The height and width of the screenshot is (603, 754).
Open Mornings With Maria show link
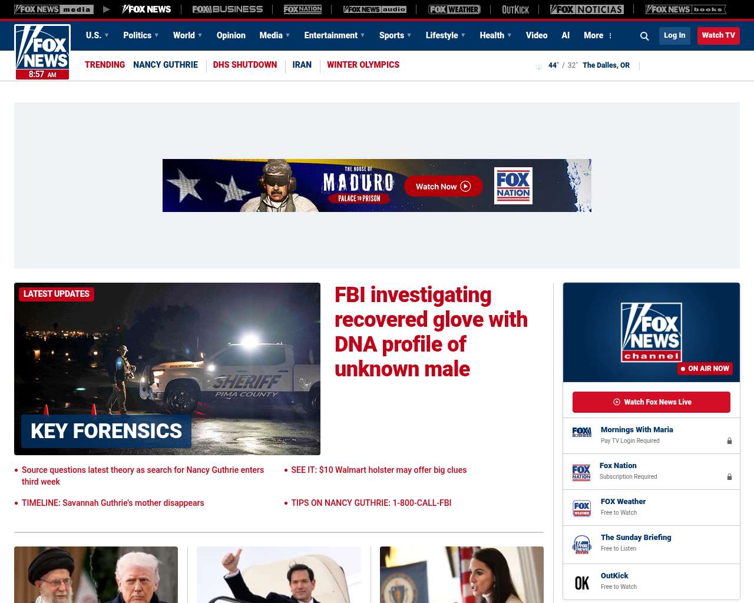tap(637, 430)
